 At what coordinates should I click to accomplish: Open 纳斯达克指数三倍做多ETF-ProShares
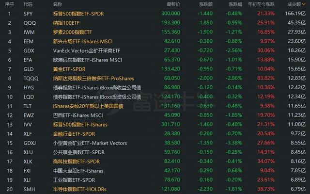94,78
